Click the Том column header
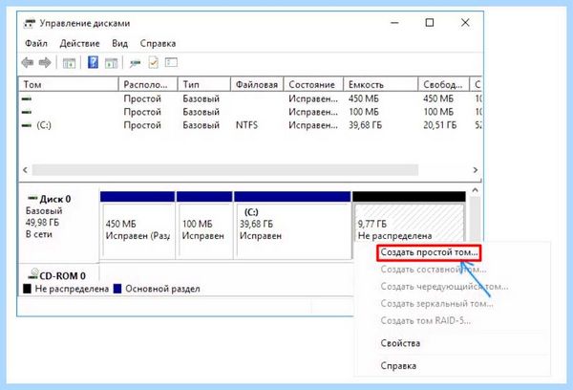Image resolution: width=573 pixels, height=390 pixels. click(x=69, y=84)
